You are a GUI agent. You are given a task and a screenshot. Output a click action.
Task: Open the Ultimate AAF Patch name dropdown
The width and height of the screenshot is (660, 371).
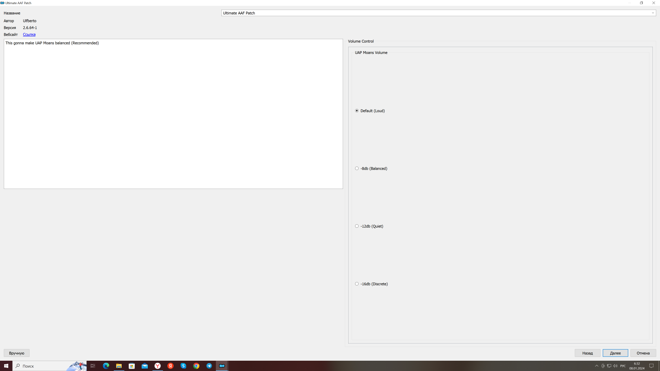pos(652,13)
